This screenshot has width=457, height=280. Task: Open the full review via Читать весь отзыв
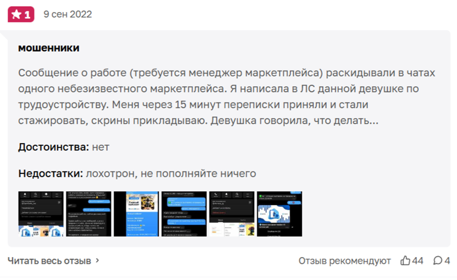click(49, 261)
